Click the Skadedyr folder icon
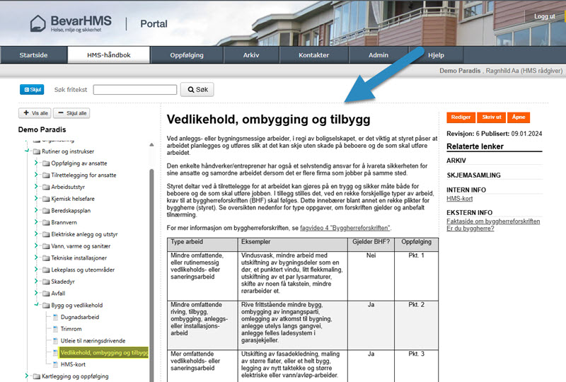566x382 pixels. pos(47,281)
